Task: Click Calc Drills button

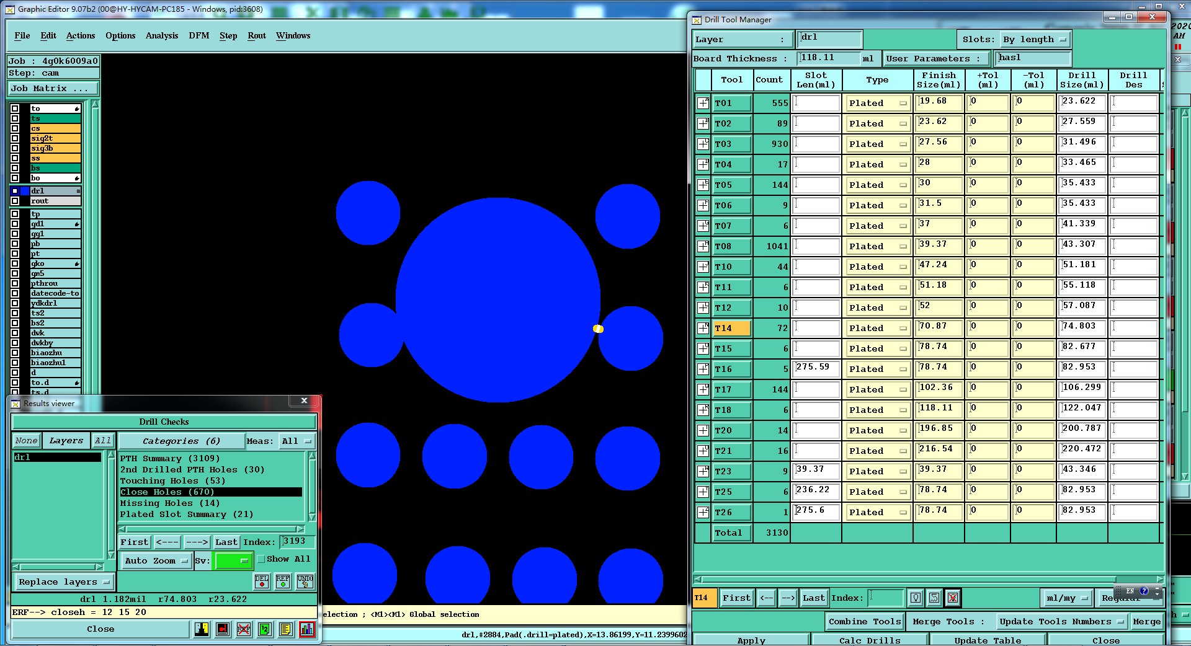Action: [x=869, y=640]
